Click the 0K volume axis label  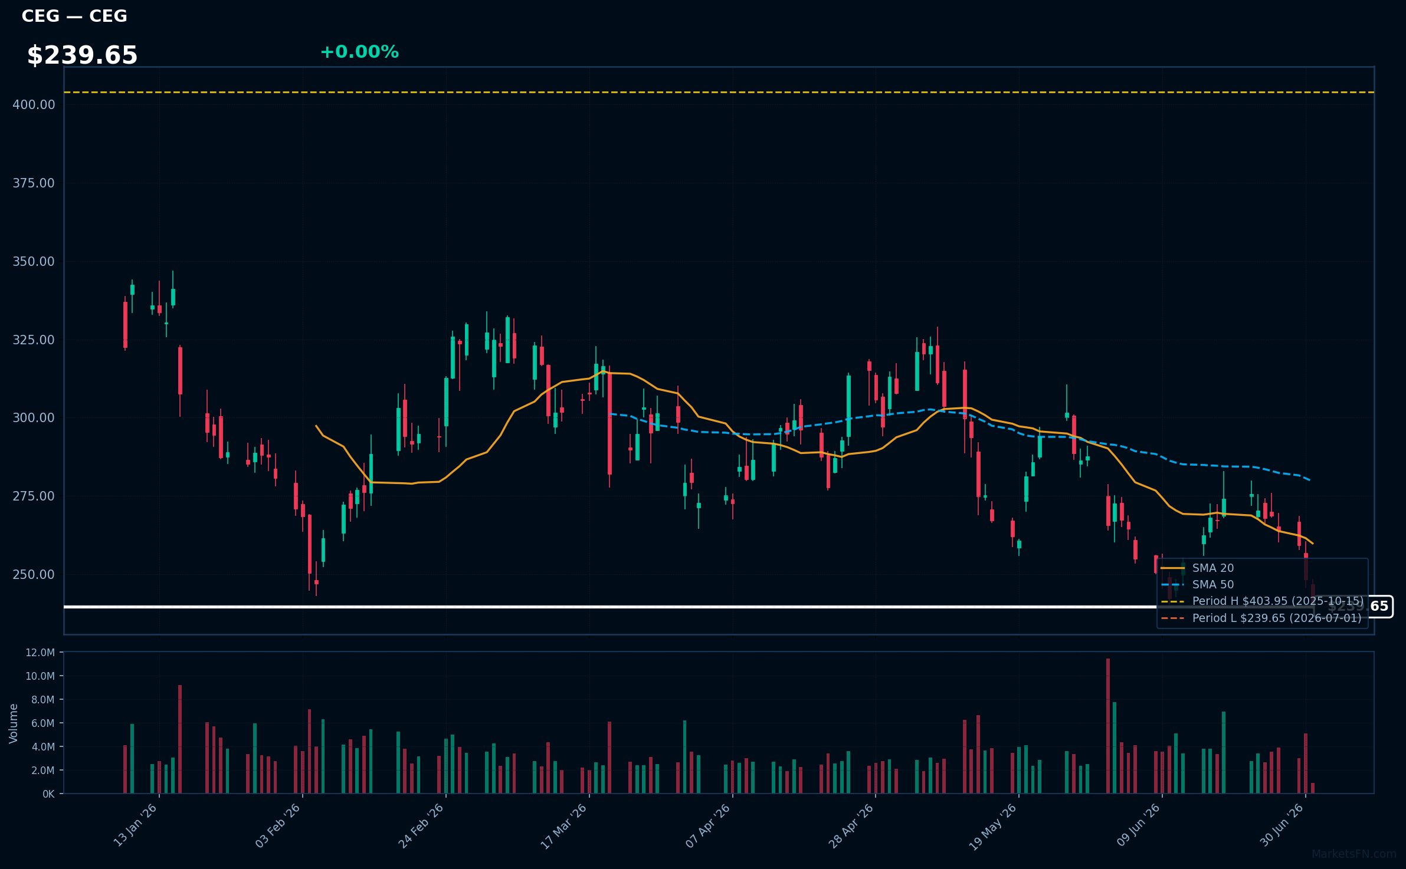pos(48,794)
